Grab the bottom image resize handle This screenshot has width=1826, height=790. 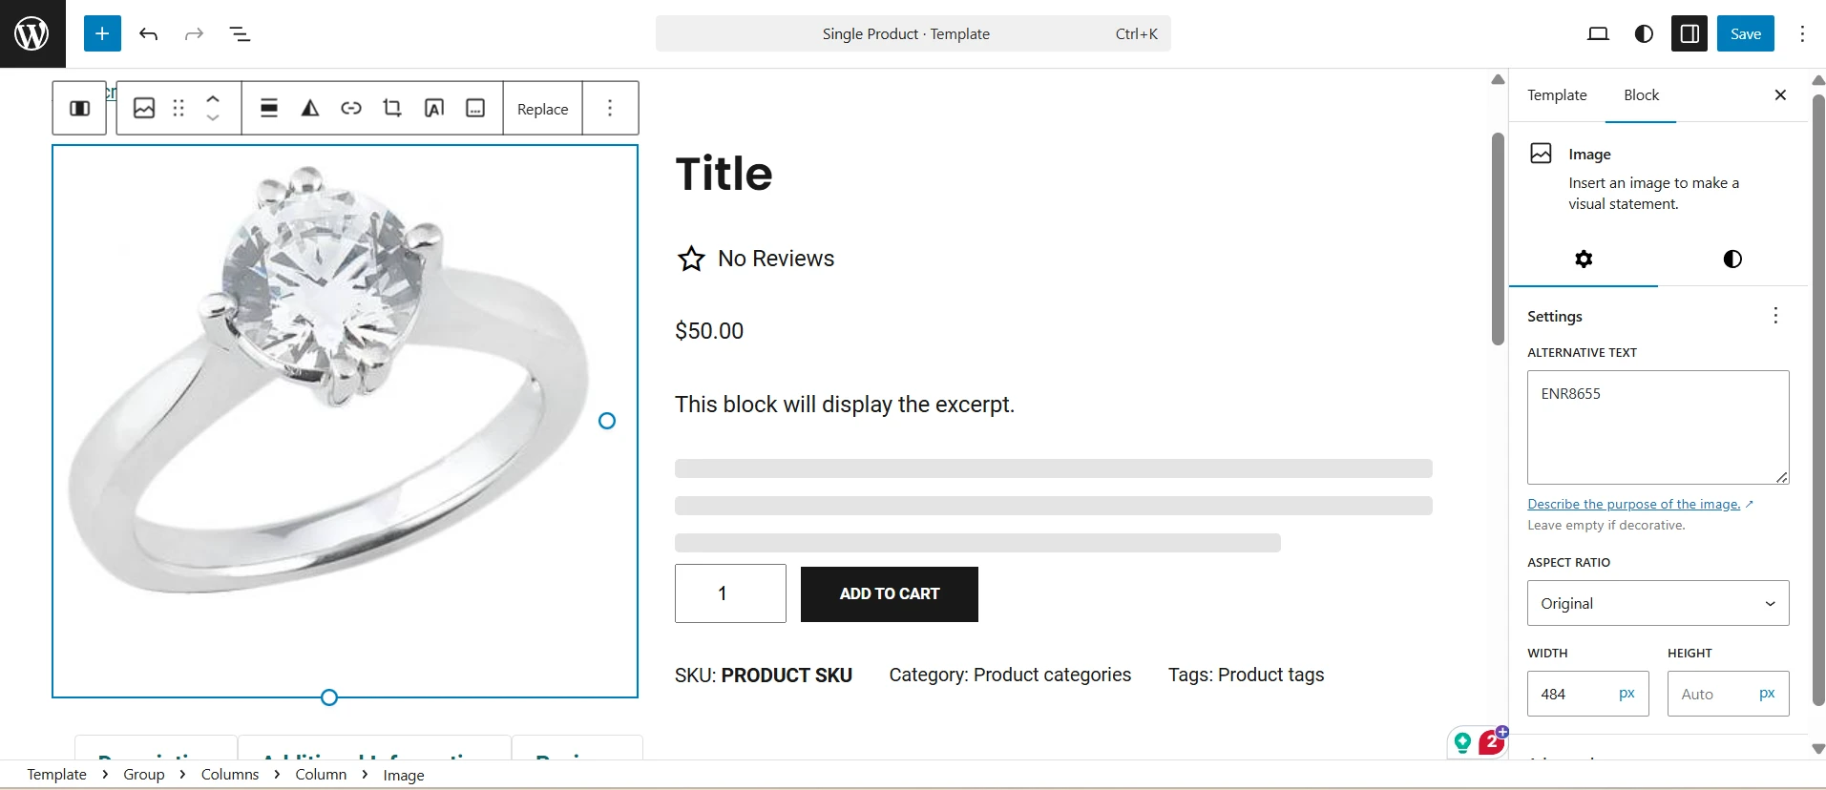pyautogui.click(x=329, y=697)
